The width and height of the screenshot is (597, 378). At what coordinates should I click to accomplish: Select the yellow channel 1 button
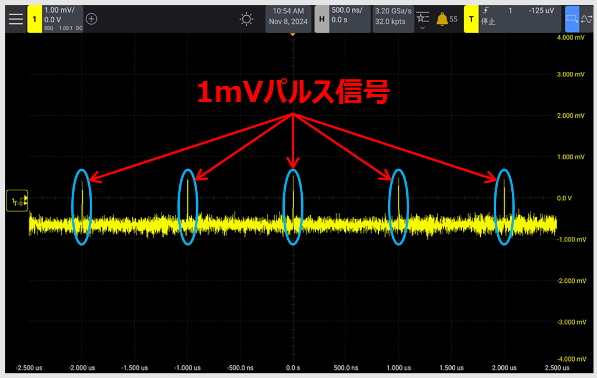[x=34, y=19]
